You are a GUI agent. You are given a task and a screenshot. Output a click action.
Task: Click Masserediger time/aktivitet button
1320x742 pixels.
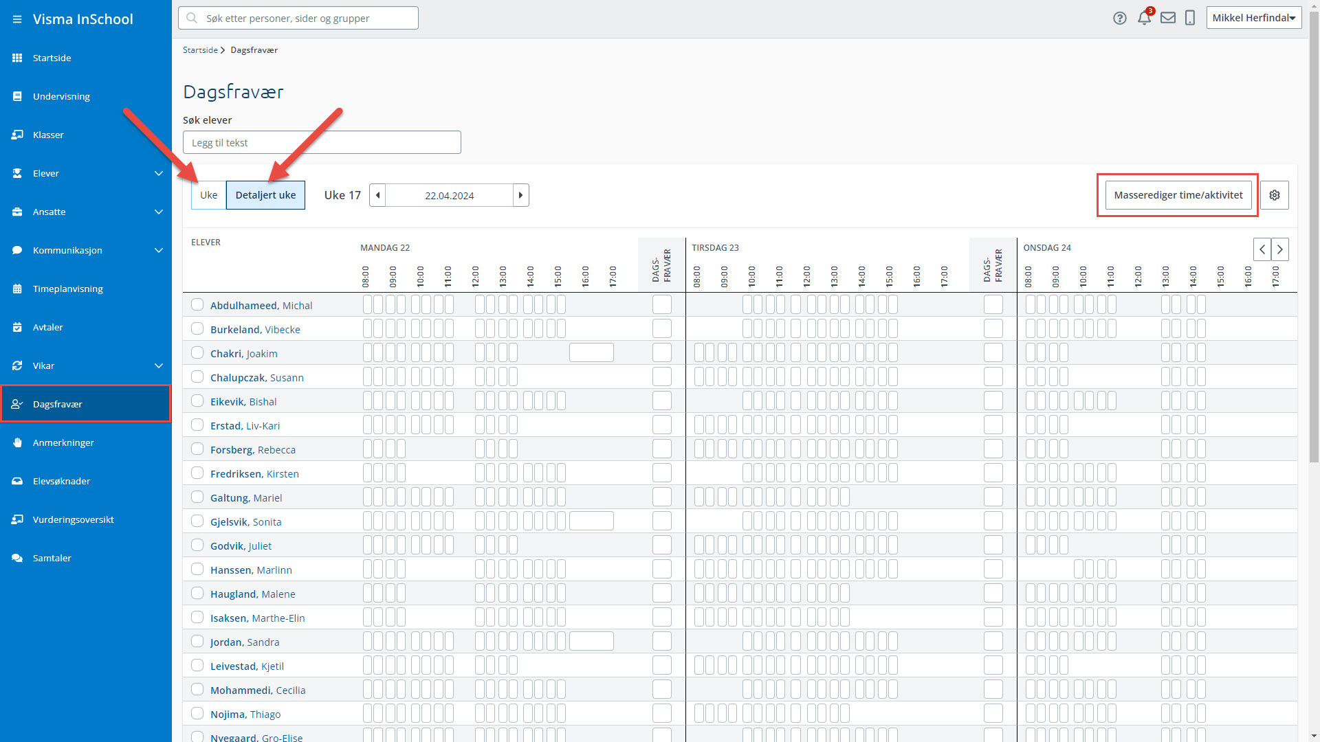pos(1178,195)
